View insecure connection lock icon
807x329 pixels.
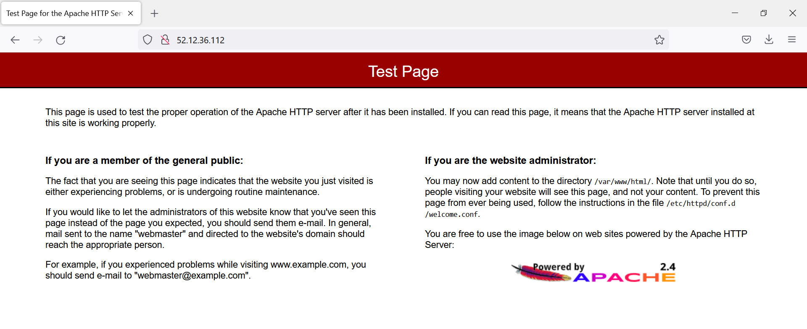[165, 40]
